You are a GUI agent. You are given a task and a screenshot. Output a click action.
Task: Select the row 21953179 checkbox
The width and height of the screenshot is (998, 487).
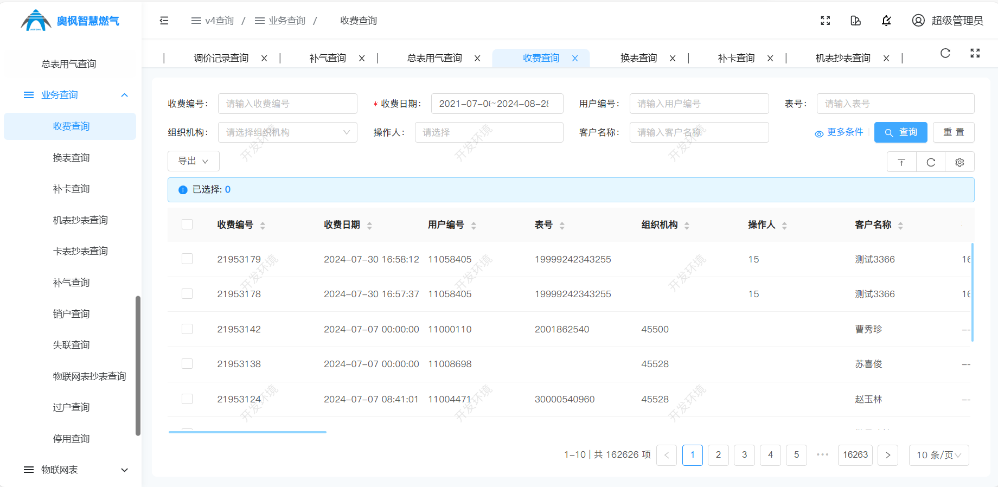(187, 259)
